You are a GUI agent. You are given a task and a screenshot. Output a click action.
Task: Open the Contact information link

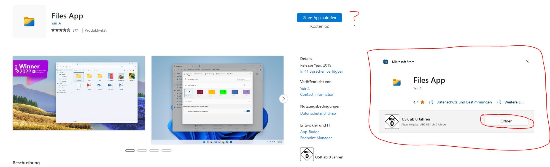point(317,94)
